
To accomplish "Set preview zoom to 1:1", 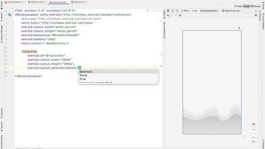I will (x=253, y=137).
